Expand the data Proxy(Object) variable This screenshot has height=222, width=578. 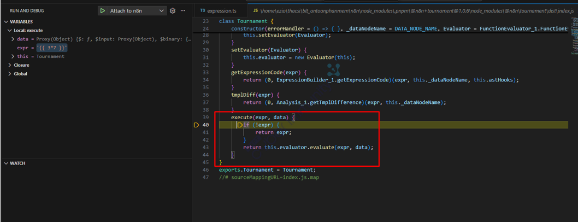coord(13,39)
